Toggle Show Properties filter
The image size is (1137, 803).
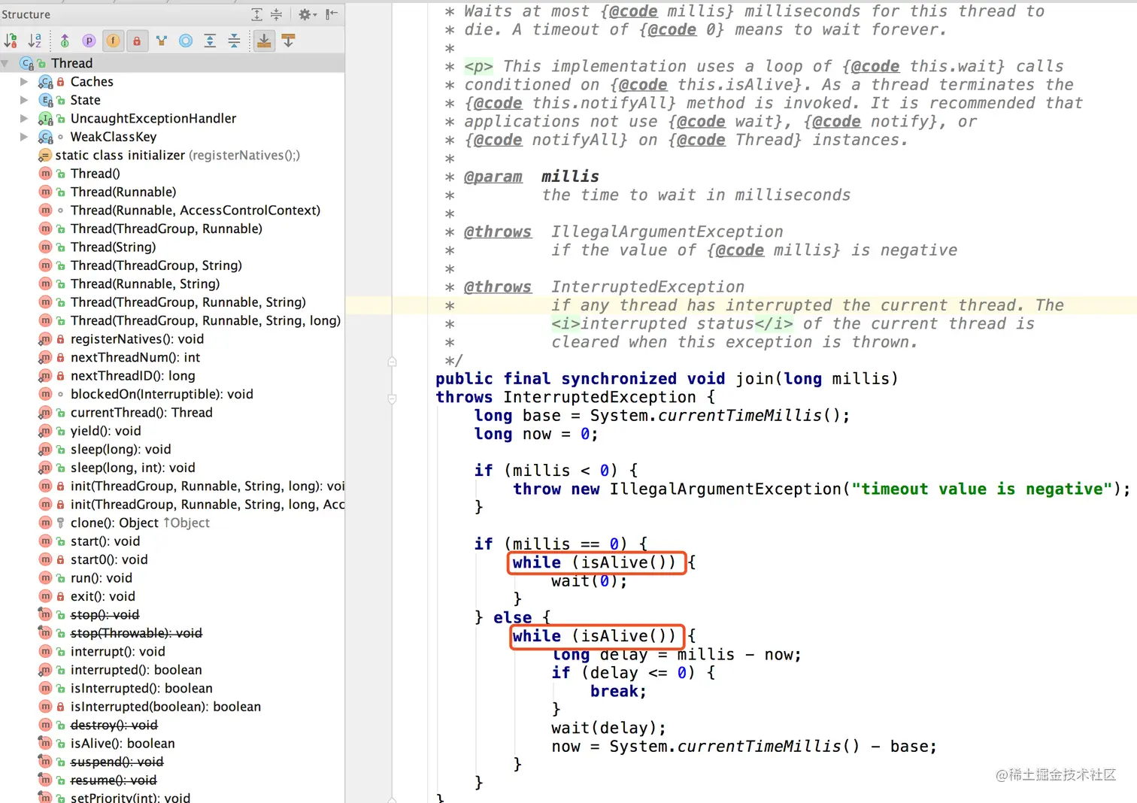pos(89,41)
